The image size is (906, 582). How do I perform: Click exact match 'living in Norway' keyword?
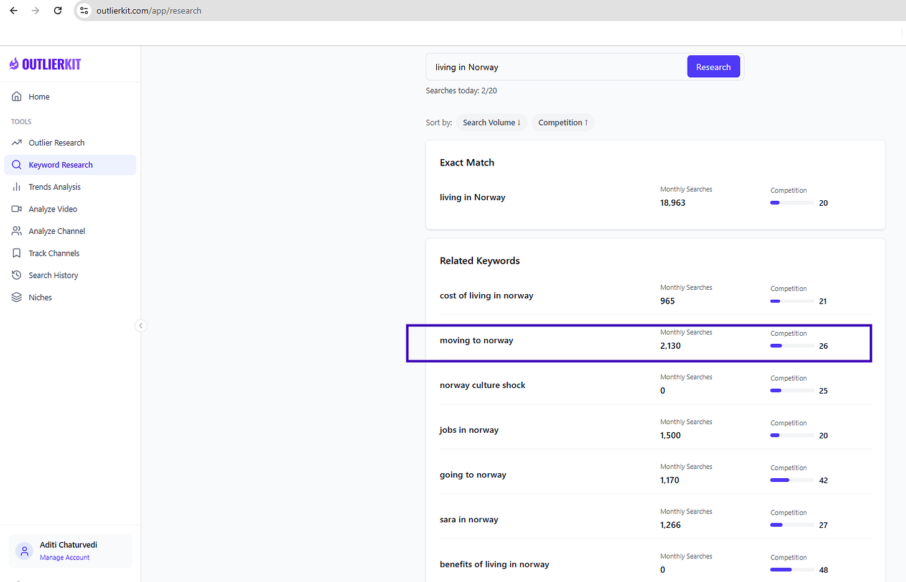pos(472,197)
